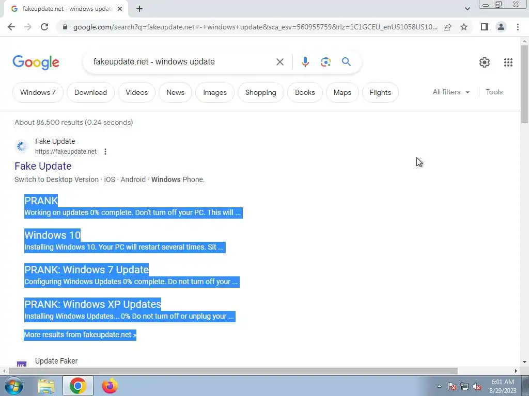
Task: Open the Google apps grid
Action: pos(508,62)
